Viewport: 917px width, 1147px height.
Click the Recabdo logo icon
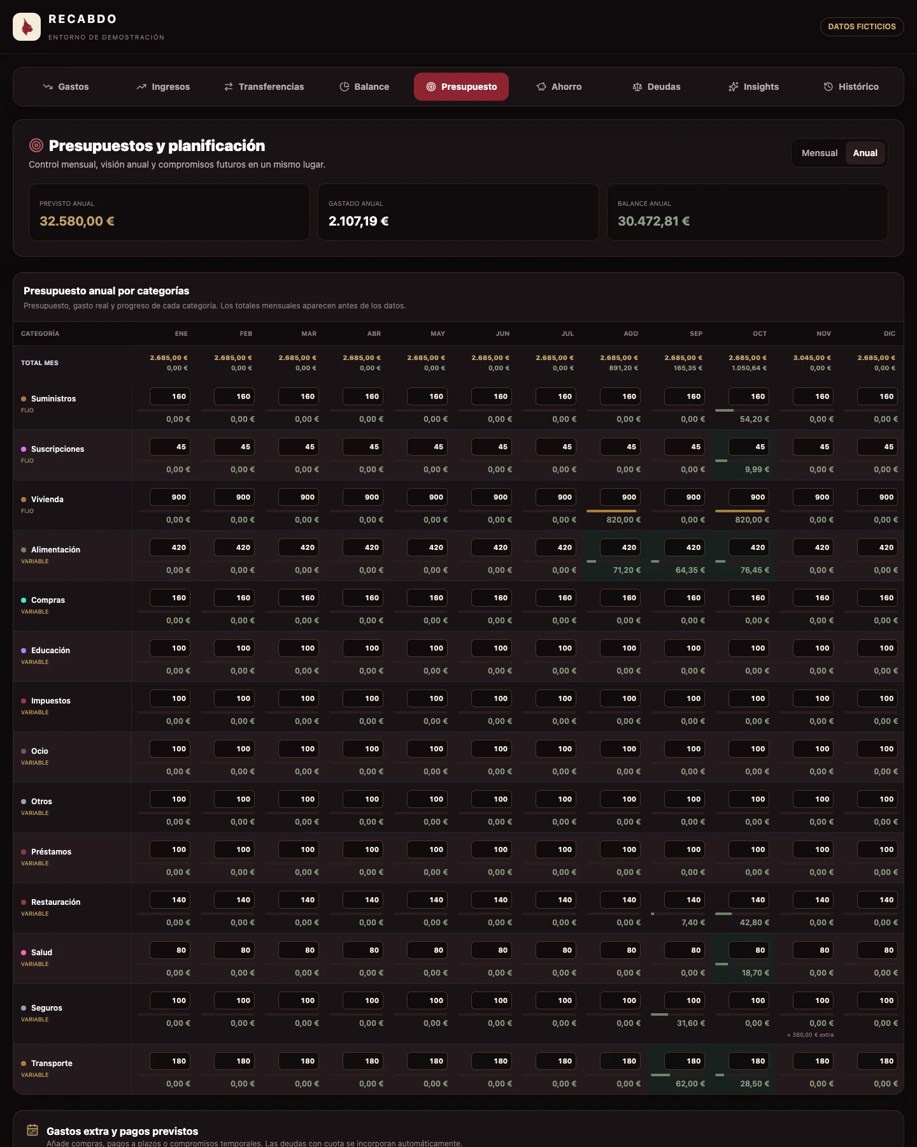[x=27, y=27]
